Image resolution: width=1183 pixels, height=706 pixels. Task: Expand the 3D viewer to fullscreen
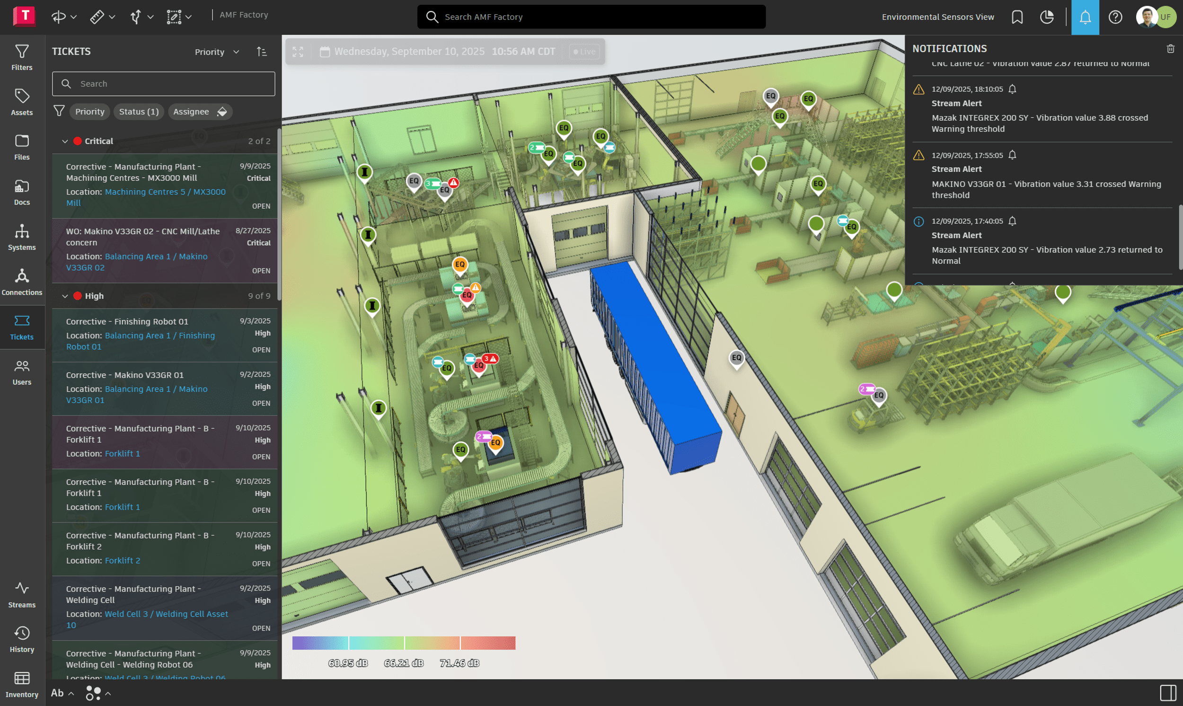click(x=298, y=52)
